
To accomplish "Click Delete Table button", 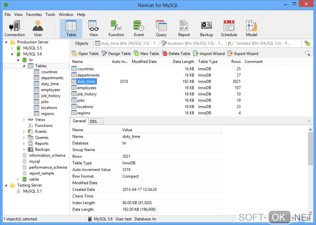I will (176, 54).
